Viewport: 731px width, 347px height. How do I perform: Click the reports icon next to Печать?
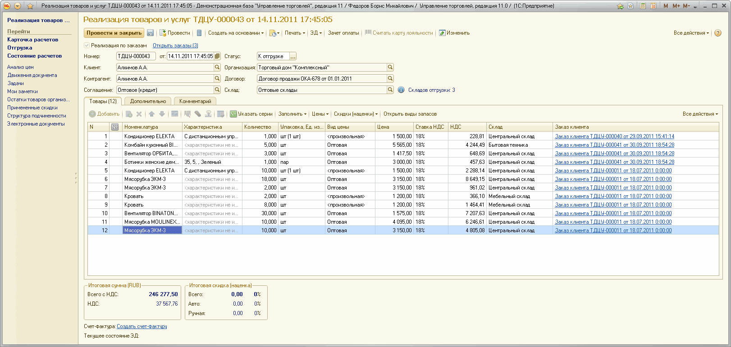tap(274, 33)
